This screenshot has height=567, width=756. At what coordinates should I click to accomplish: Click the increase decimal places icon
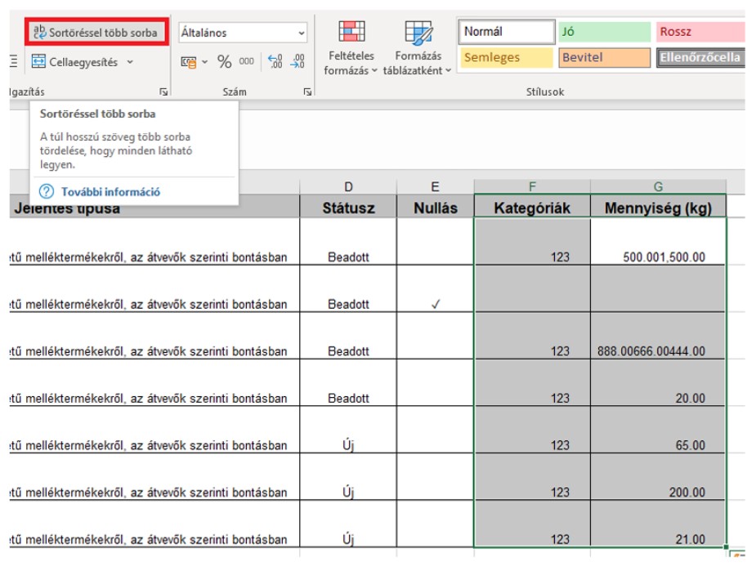point(275,62)
